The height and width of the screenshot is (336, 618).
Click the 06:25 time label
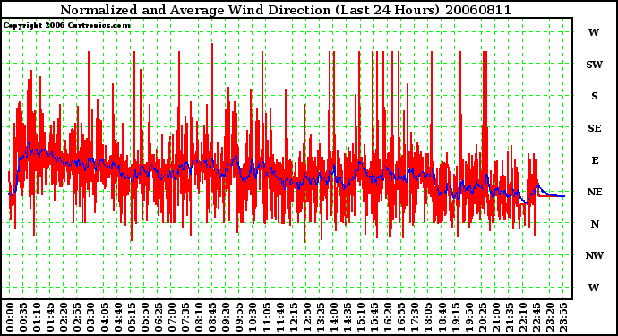[x=158, y=317]
